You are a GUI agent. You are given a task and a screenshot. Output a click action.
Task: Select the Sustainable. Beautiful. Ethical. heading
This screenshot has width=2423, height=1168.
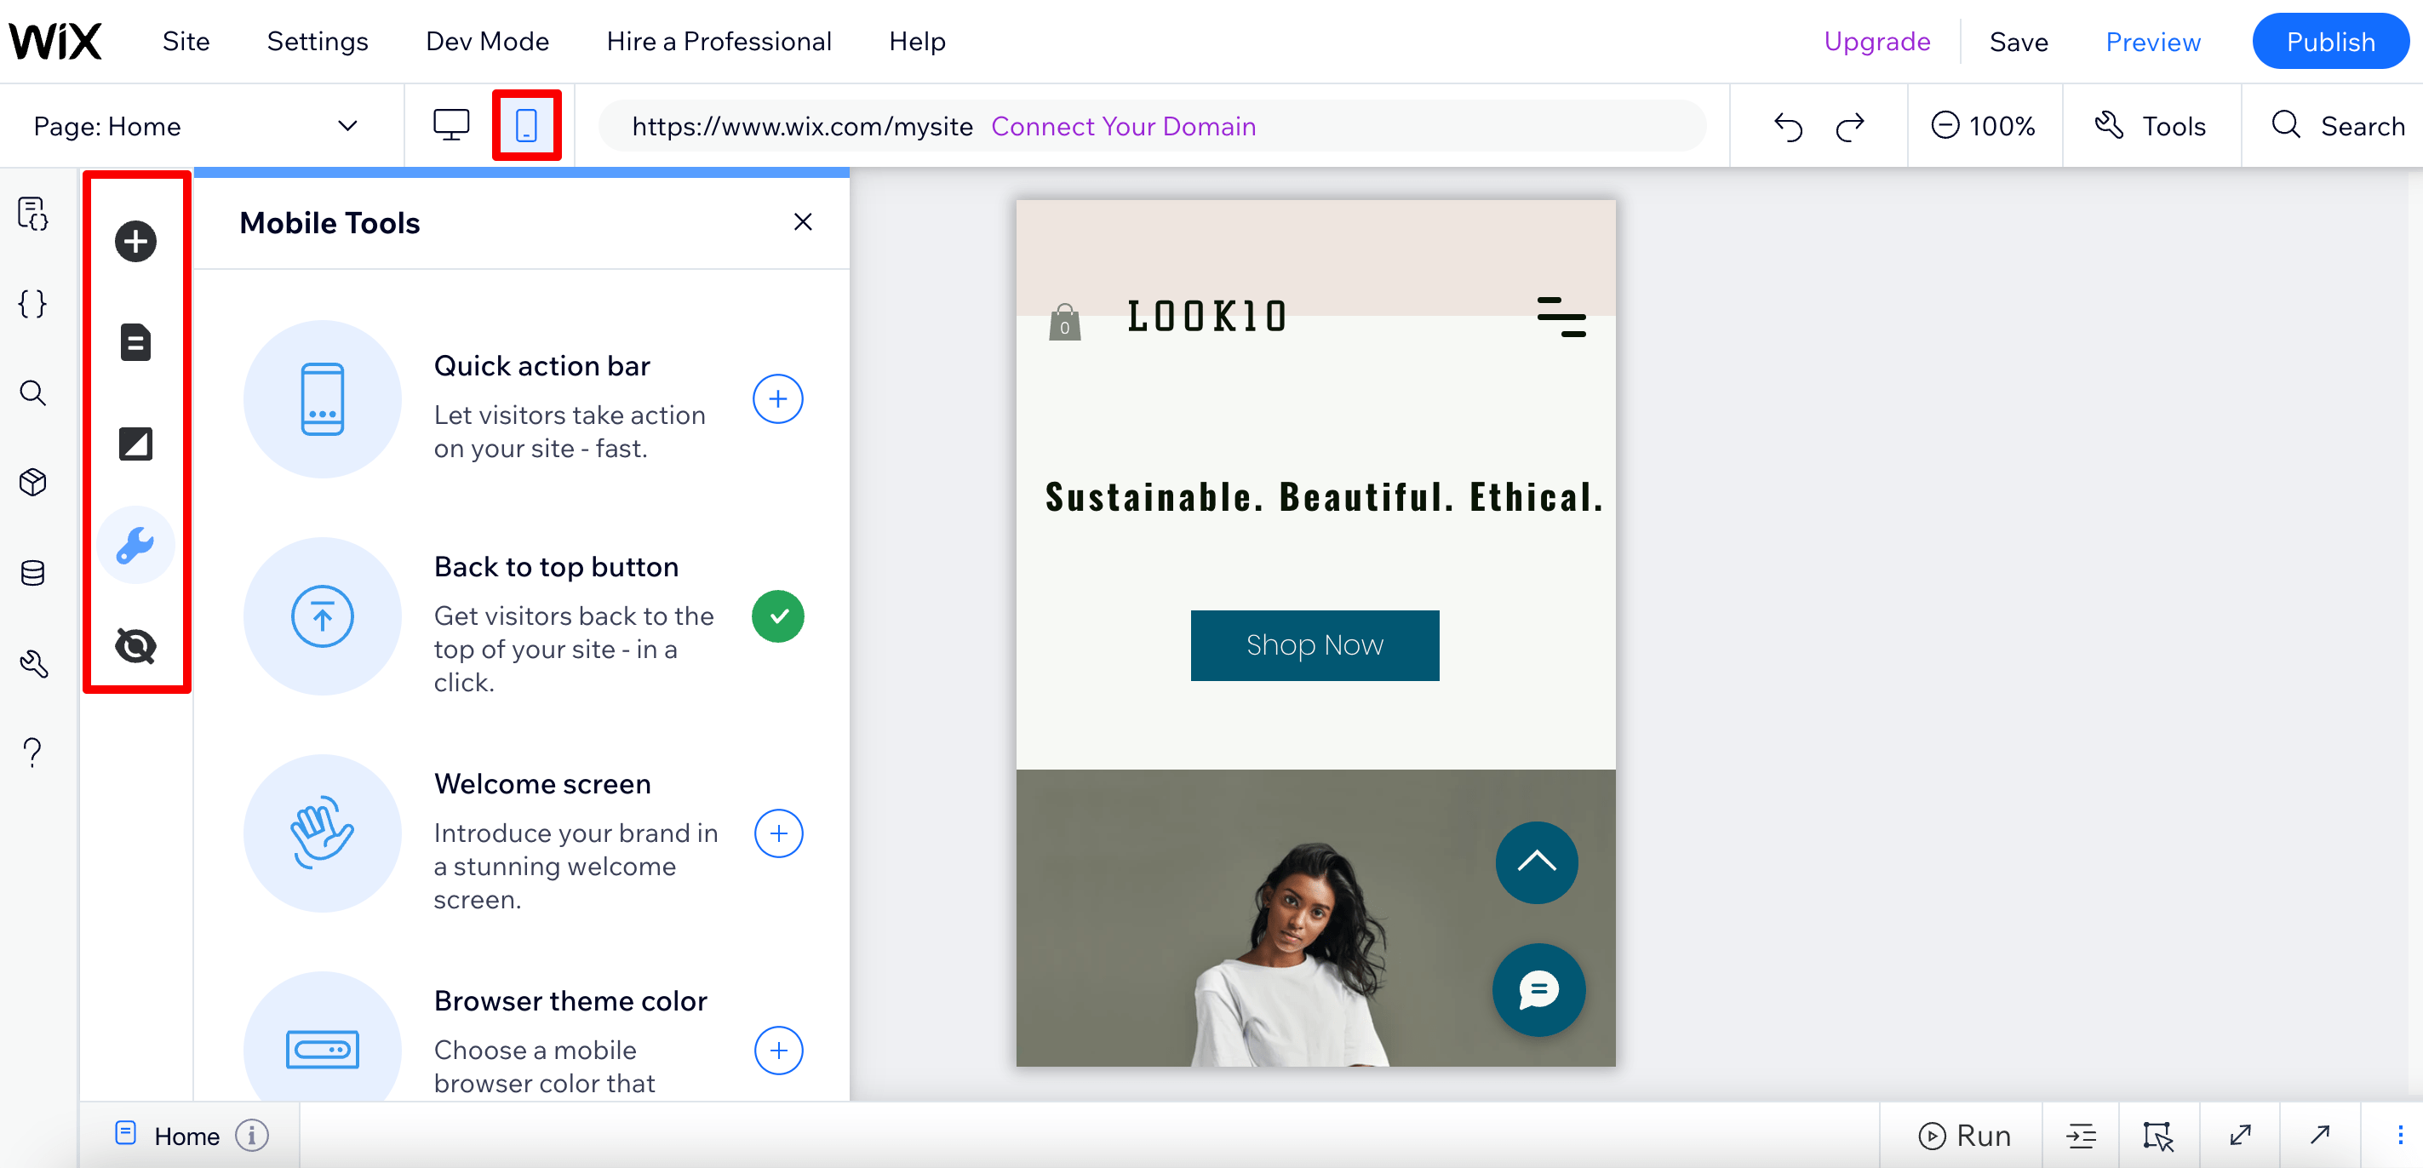click(1323, 496)
